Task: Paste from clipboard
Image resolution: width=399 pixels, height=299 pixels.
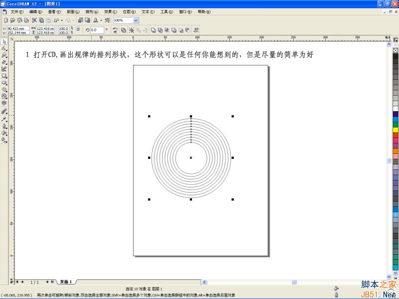Action: coord(48,20)
